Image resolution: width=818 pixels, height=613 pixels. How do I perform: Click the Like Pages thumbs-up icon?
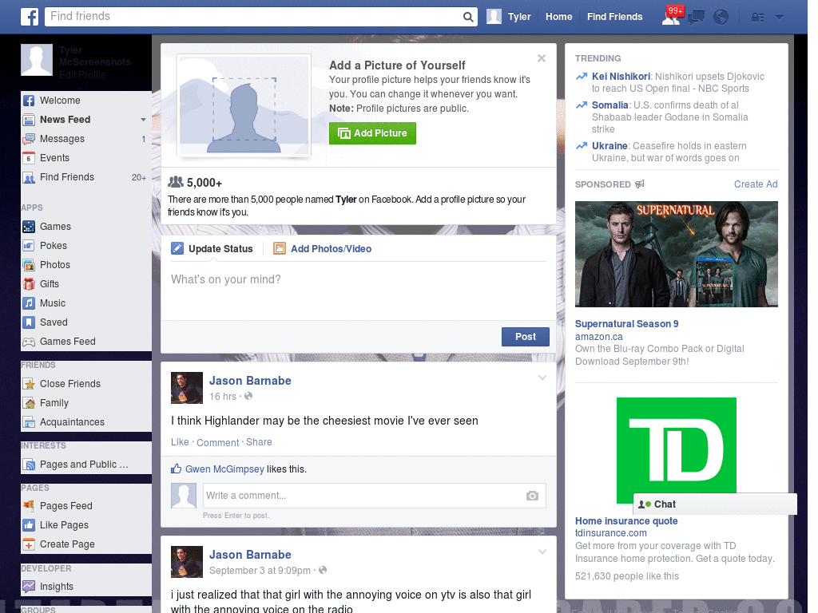[x=29, y=525]
